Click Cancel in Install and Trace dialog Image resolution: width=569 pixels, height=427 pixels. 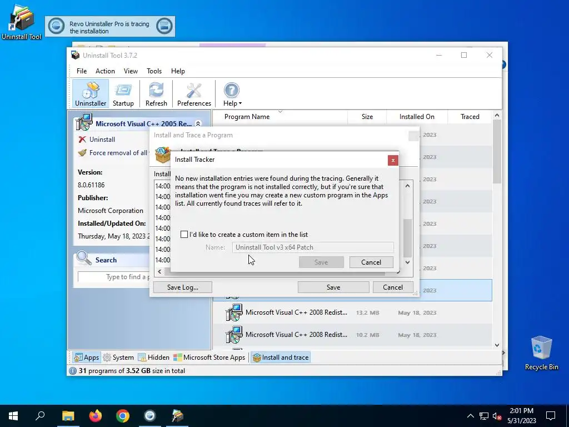(393, 287)
